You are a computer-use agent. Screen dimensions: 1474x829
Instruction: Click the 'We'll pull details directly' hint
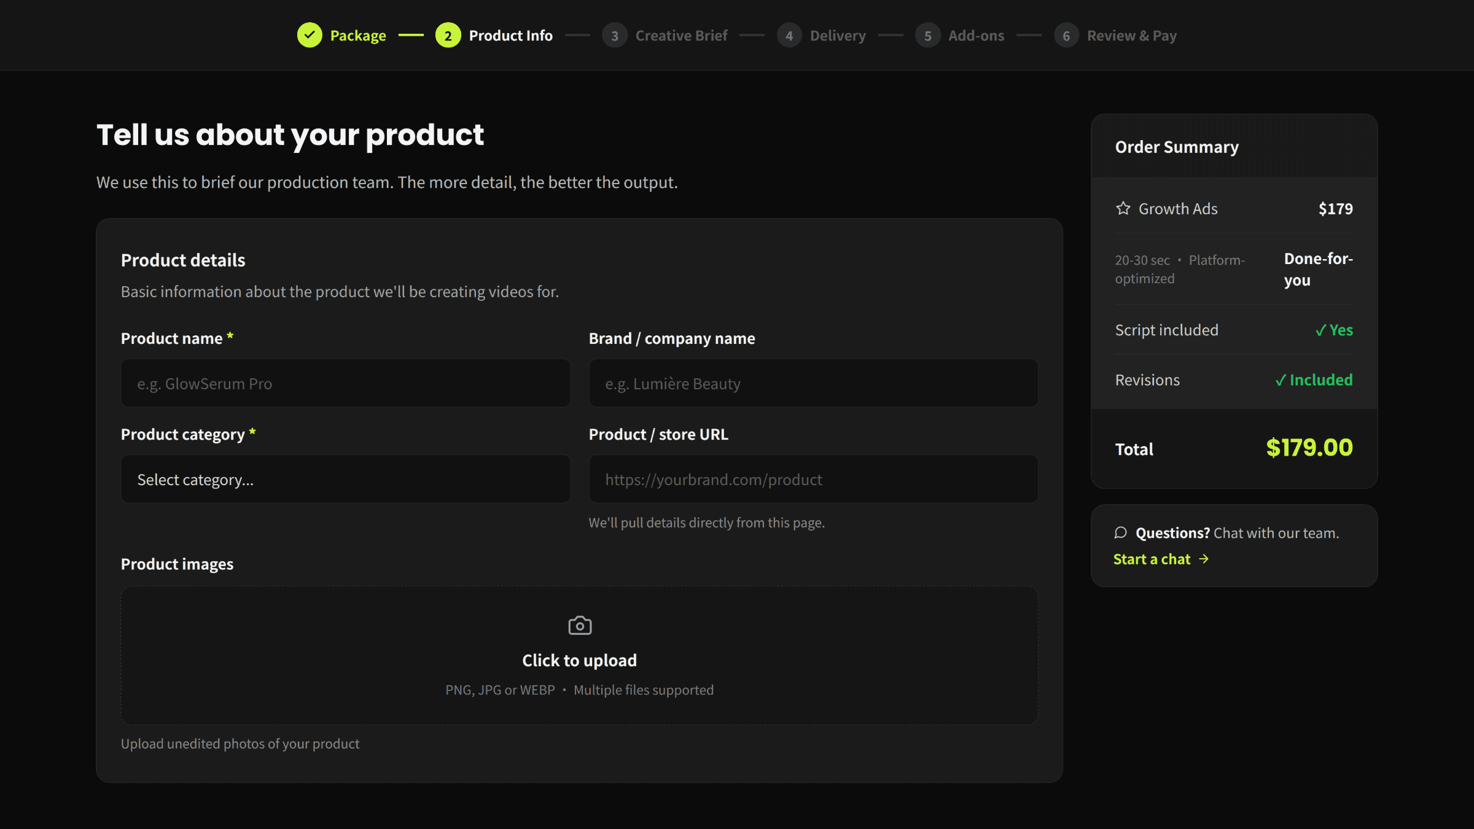pos(706,523)
